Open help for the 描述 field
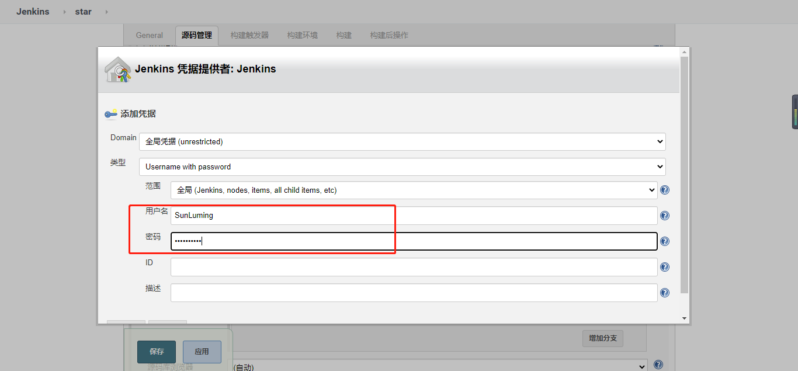Viewport: 798px width, 371px height. pyautogui.click(x=664, y=293)
